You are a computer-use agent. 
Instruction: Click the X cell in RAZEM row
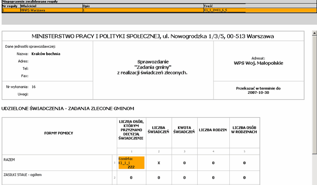(x=159, y=163)
